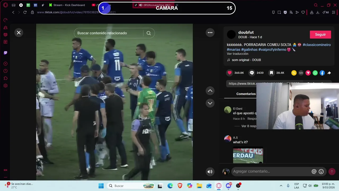Go to next video with down chevron
Screen dimensions: 339x191
click(210, 103)
